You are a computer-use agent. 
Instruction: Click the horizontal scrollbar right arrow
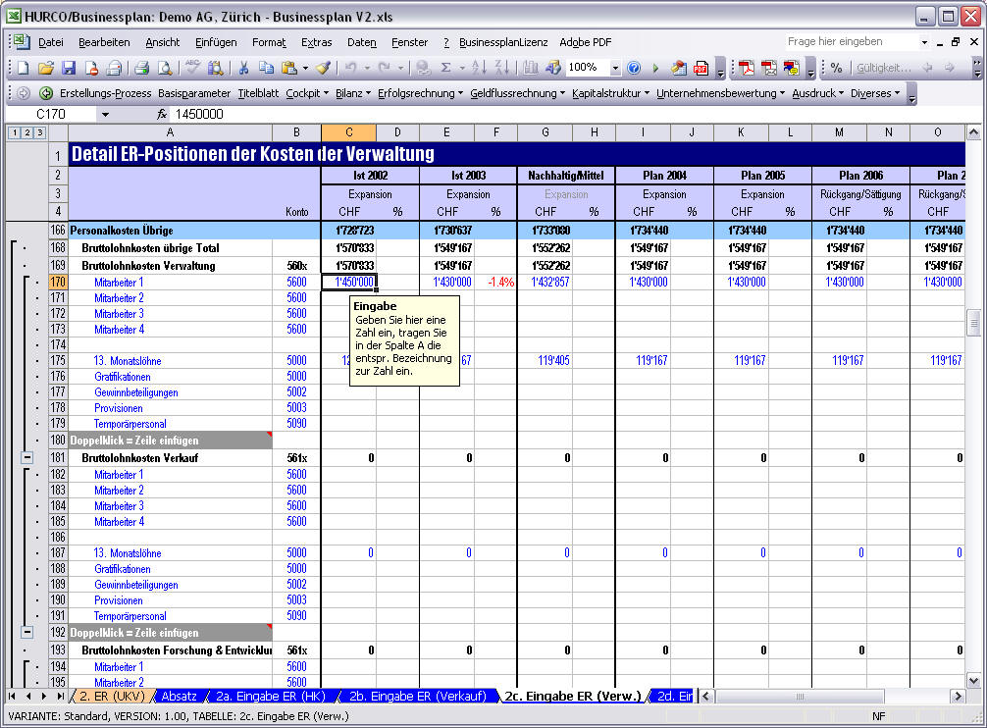pos(958,696)
